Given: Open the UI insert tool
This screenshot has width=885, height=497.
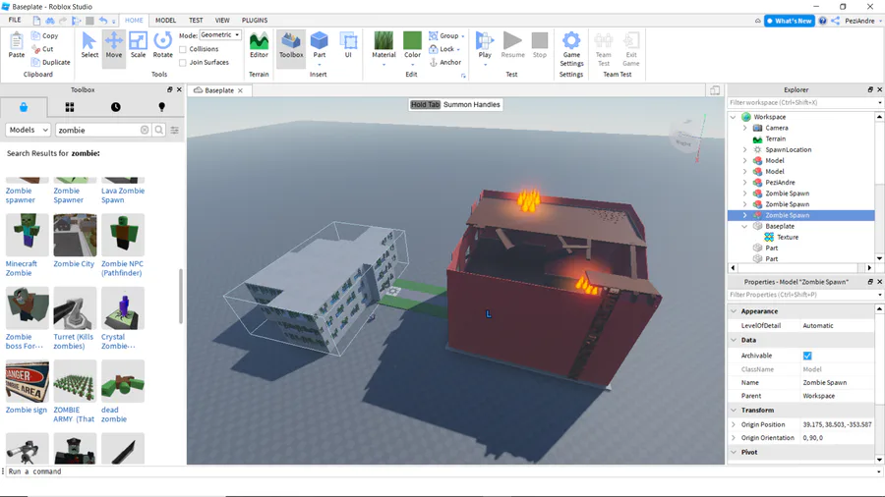Looking at the screenshot, I should click(348, 45).
